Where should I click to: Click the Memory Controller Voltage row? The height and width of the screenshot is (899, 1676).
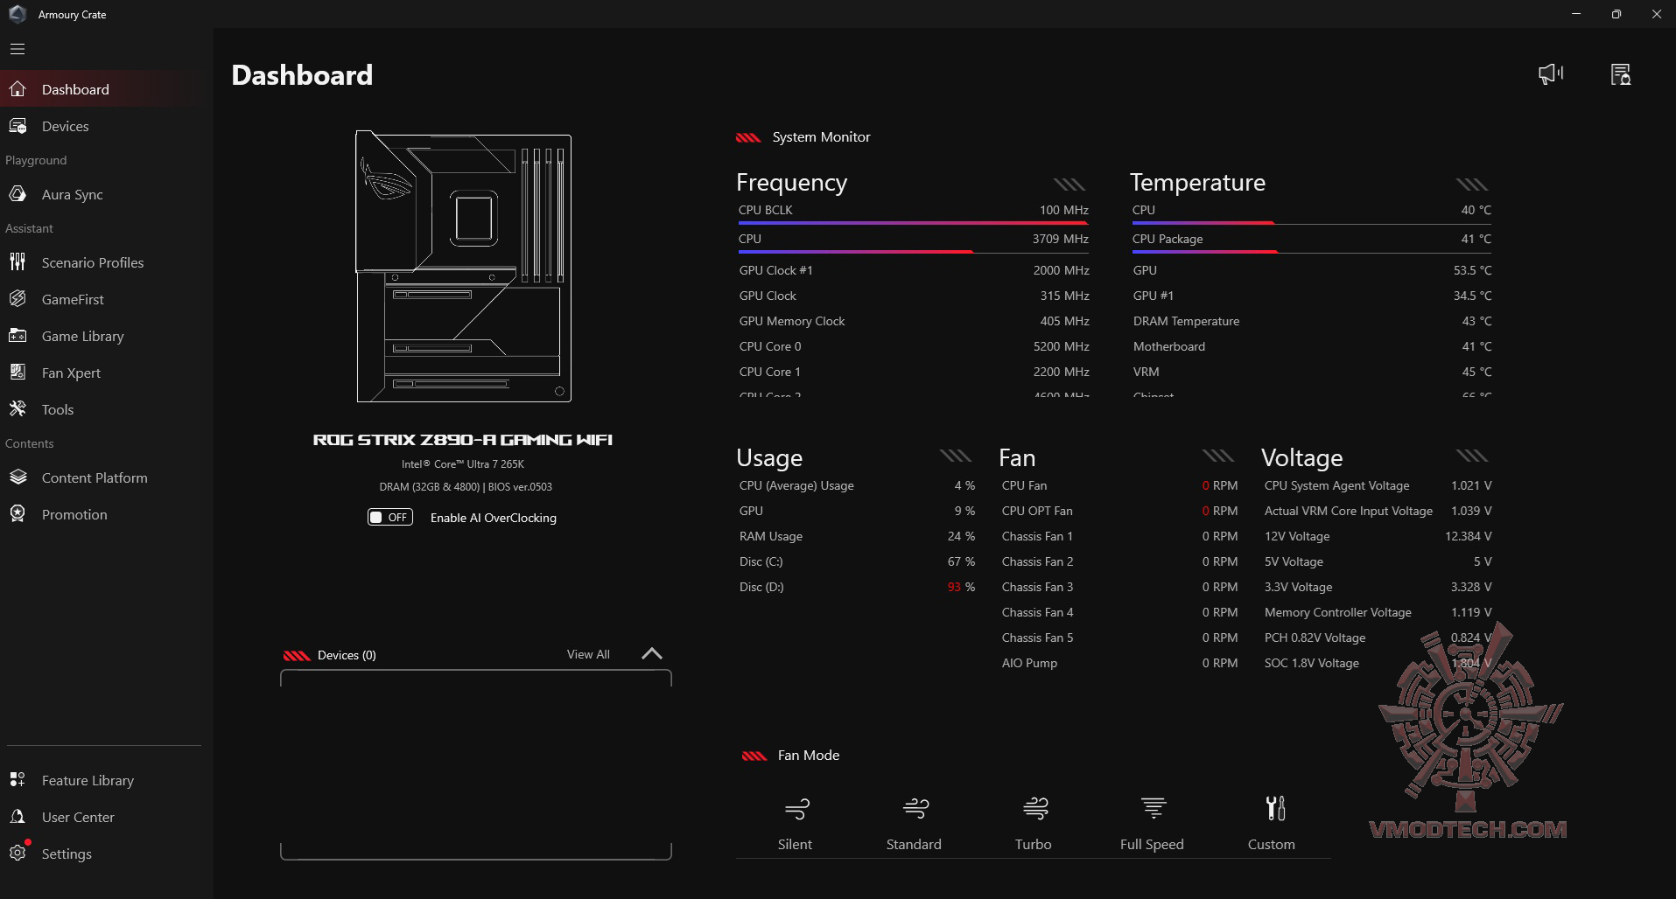pyautogui.click(x=1378, y=612)
